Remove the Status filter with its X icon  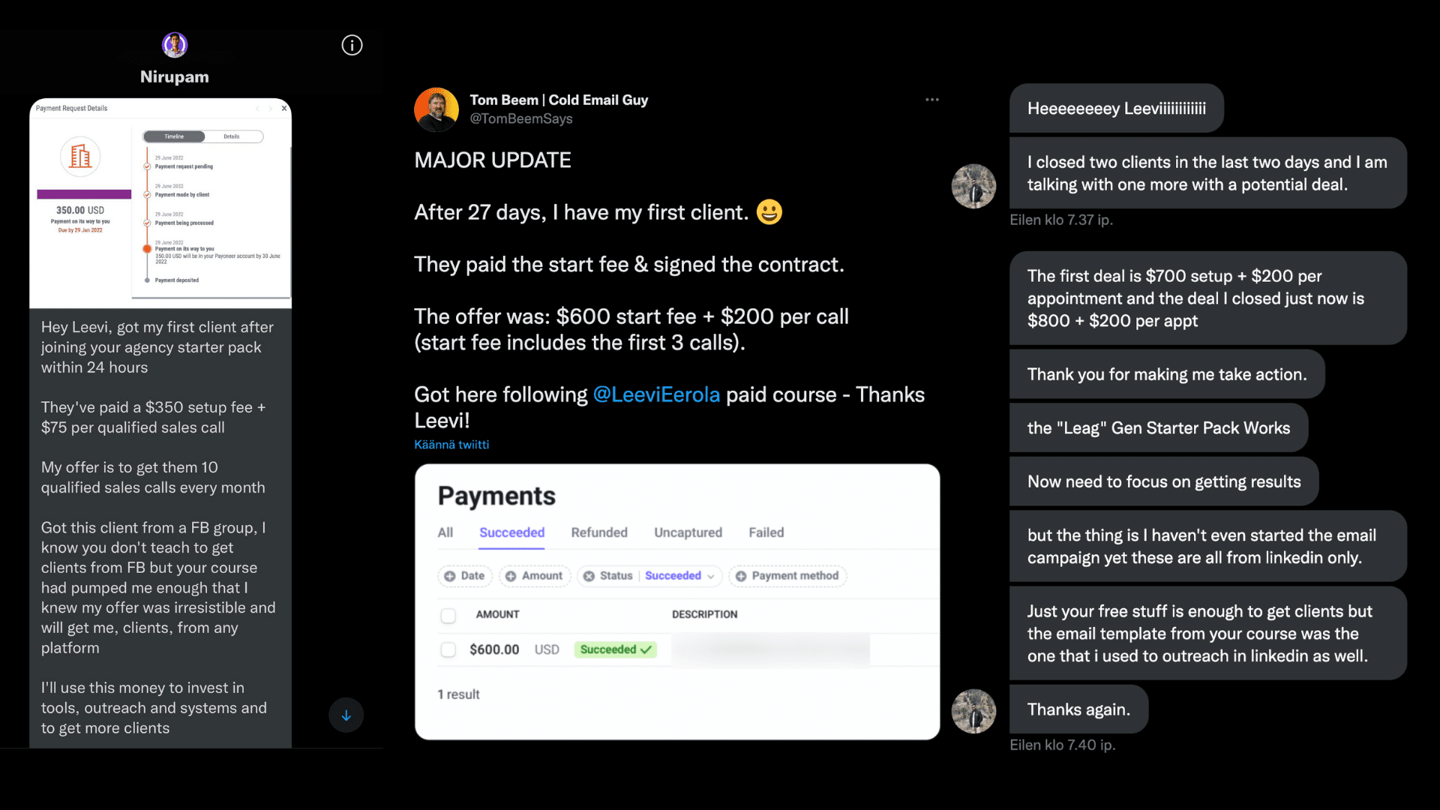[x=589, y=576]
